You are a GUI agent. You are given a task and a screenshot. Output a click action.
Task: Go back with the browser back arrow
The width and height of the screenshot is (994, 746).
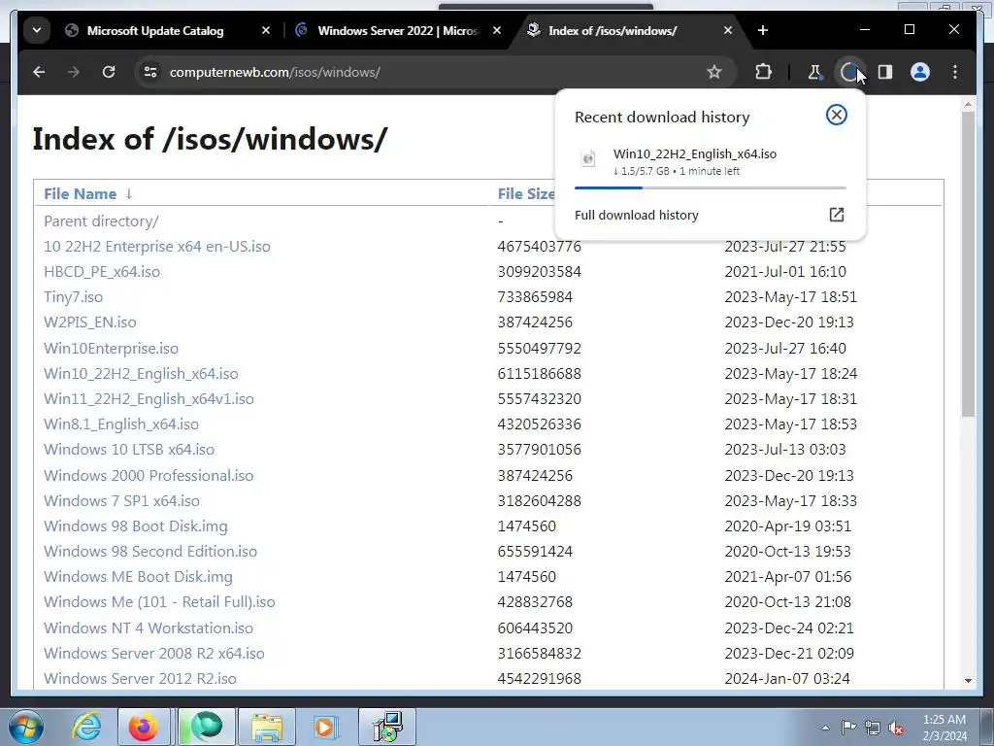39,72
